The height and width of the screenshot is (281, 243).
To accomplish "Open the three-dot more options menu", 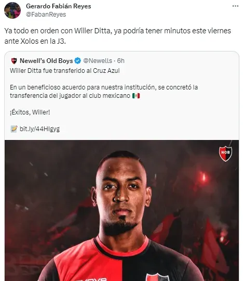I will (x=235, y=6).
